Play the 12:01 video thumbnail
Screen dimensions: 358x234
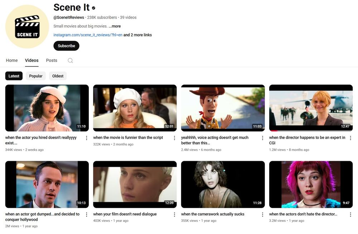(135, 108)
